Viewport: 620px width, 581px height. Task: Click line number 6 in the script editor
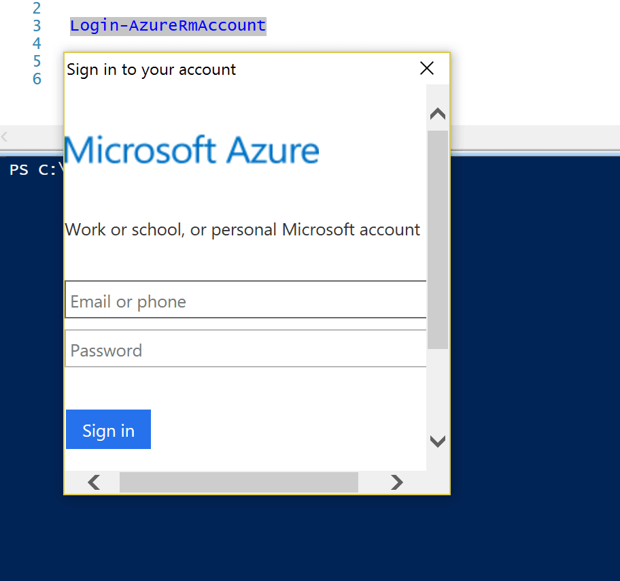point(37,79)
